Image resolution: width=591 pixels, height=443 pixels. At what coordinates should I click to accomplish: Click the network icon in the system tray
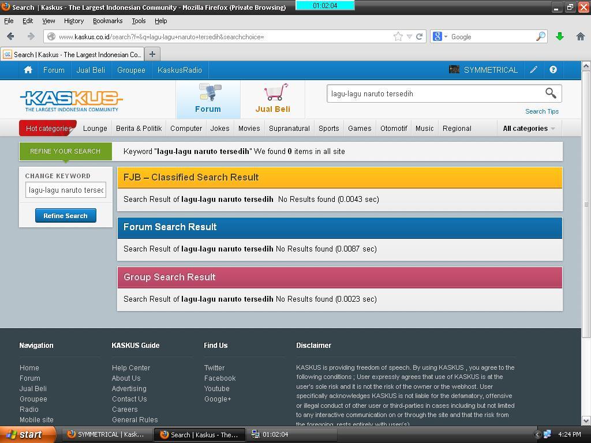(x=547, y=435)
